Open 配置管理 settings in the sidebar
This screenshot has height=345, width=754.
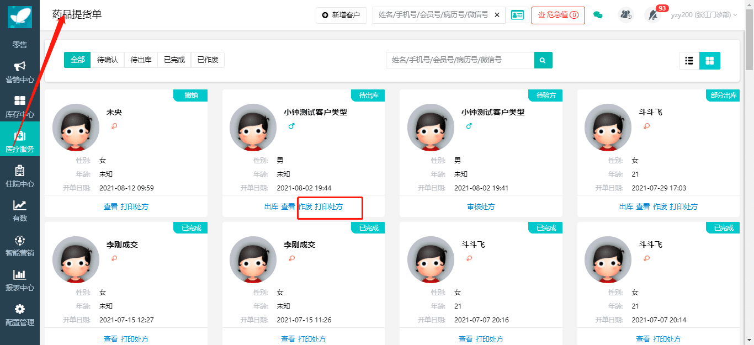click(x=20, y=315)
